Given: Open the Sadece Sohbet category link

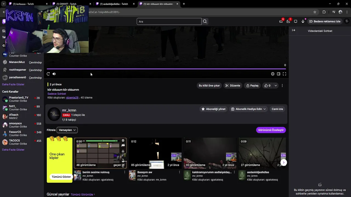Looking at the screenshot, I should coord(57,94).
